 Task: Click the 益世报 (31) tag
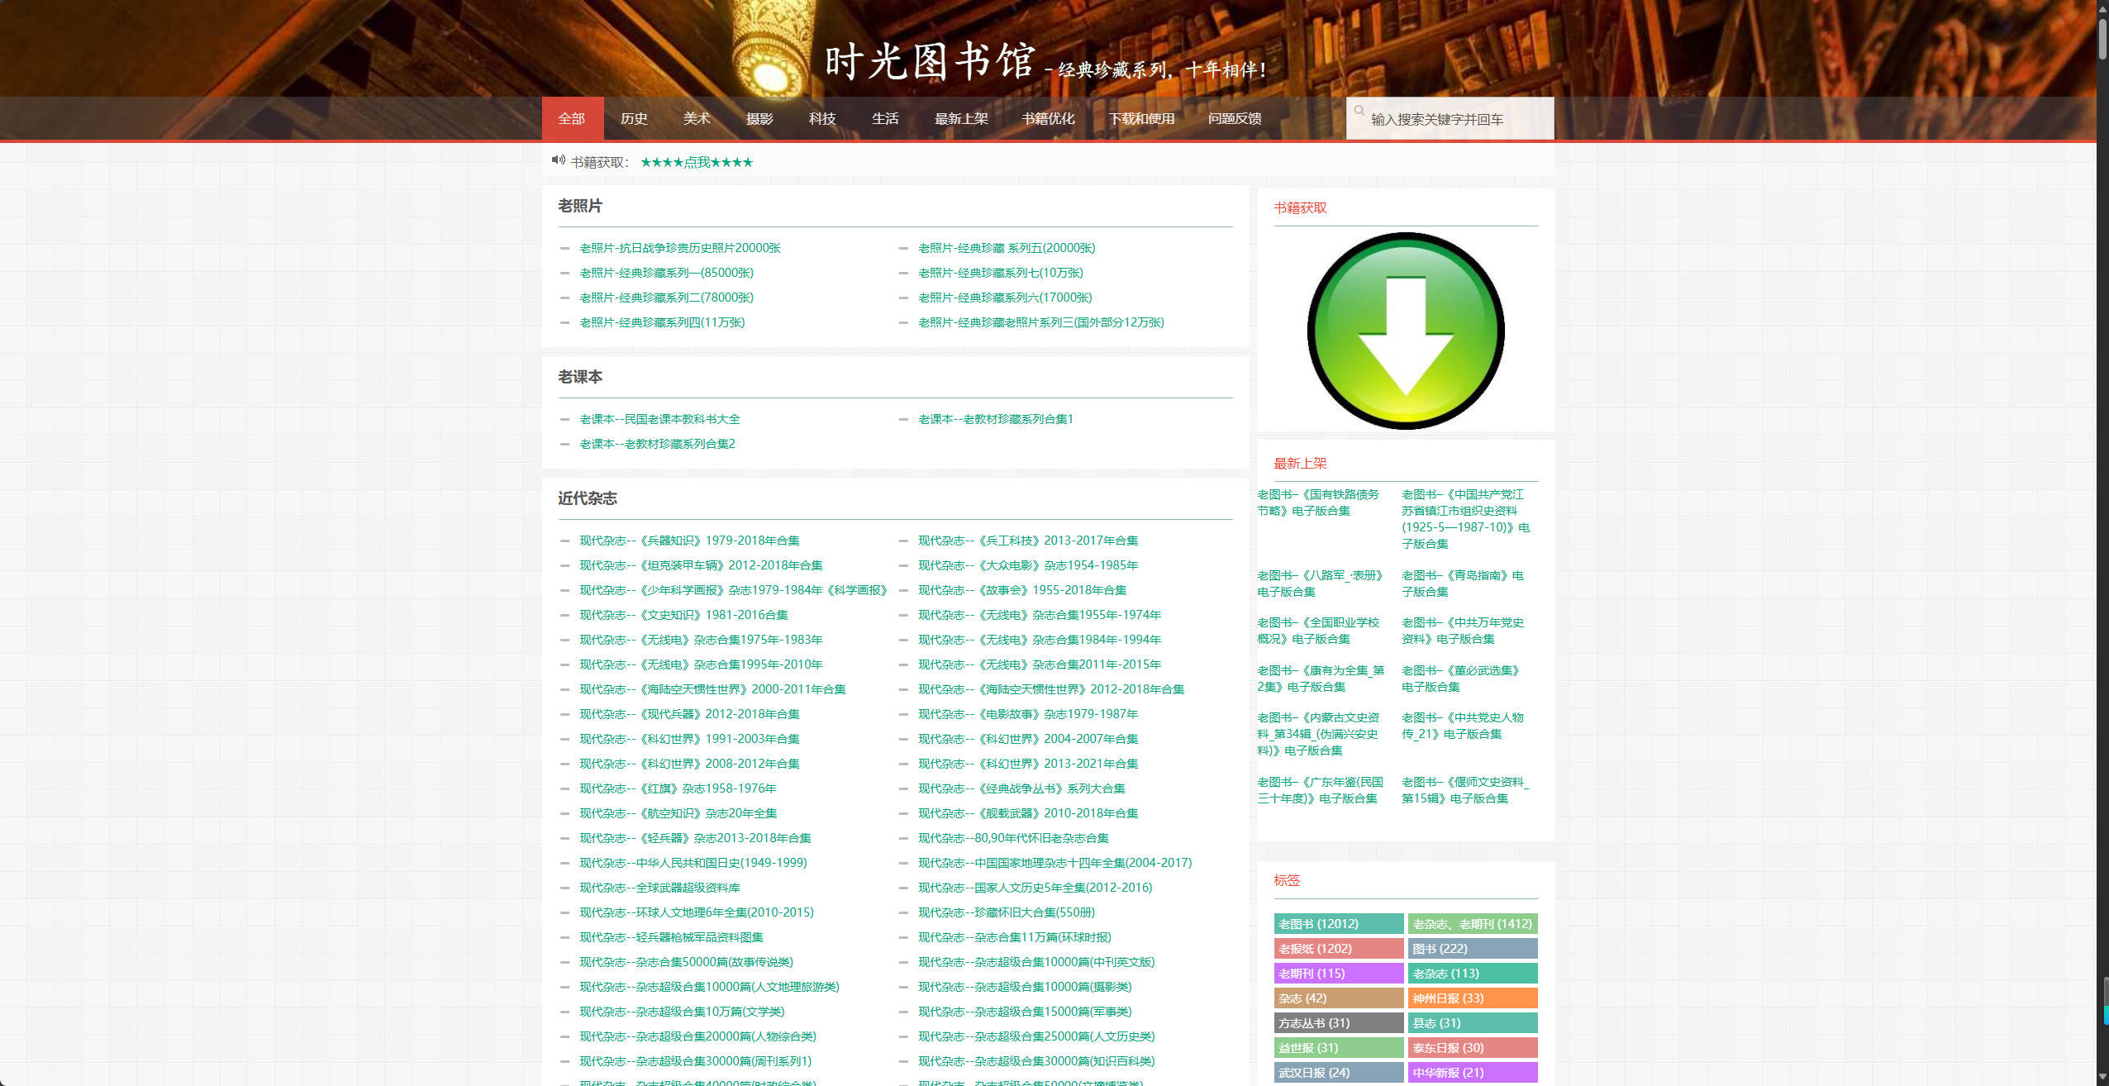pyautogui.click(x=1339, y=1048)
